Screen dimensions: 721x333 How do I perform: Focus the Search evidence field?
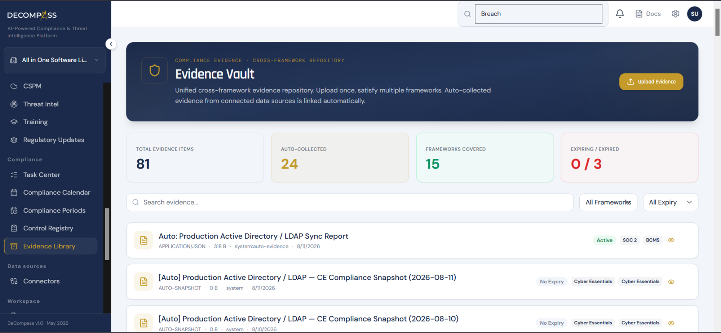(x=350, y=202)
